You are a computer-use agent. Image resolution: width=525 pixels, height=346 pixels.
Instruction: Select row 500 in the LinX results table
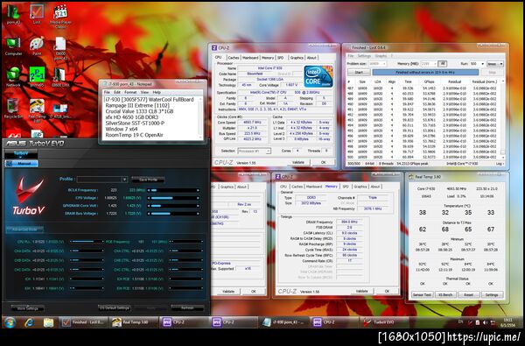pyautogui.click(x=423, y=157)
